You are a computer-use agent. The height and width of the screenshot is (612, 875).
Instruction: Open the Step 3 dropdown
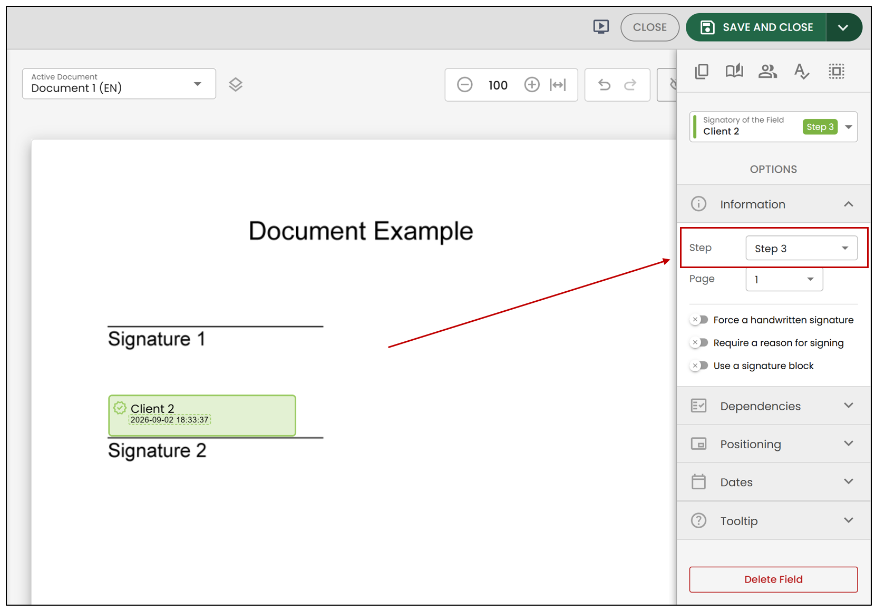coord(801,248)
